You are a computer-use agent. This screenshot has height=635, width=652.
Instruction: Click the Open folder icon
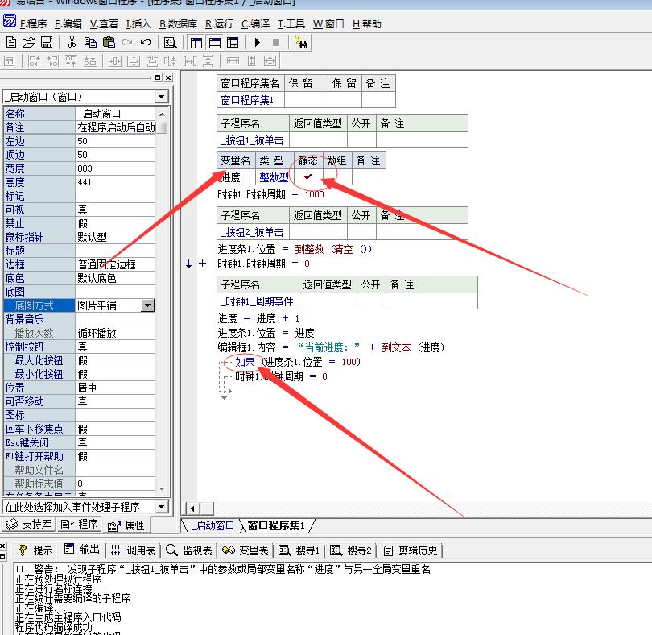pyautogui.click(x=28, y=42)
